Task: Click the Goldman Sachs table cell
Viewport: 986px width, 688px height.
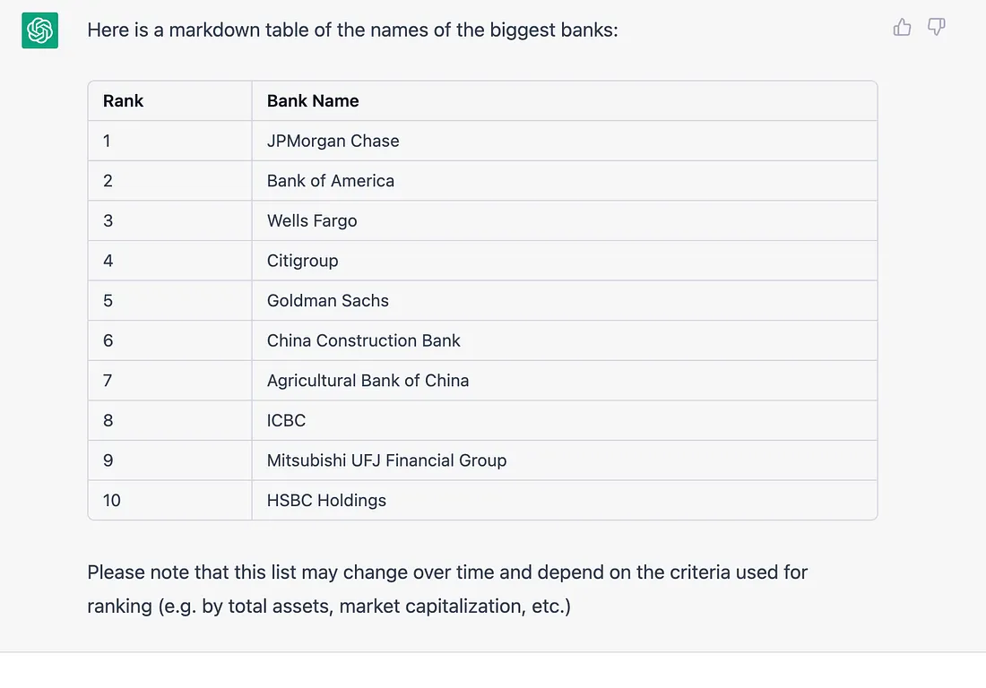Action: 564,300
